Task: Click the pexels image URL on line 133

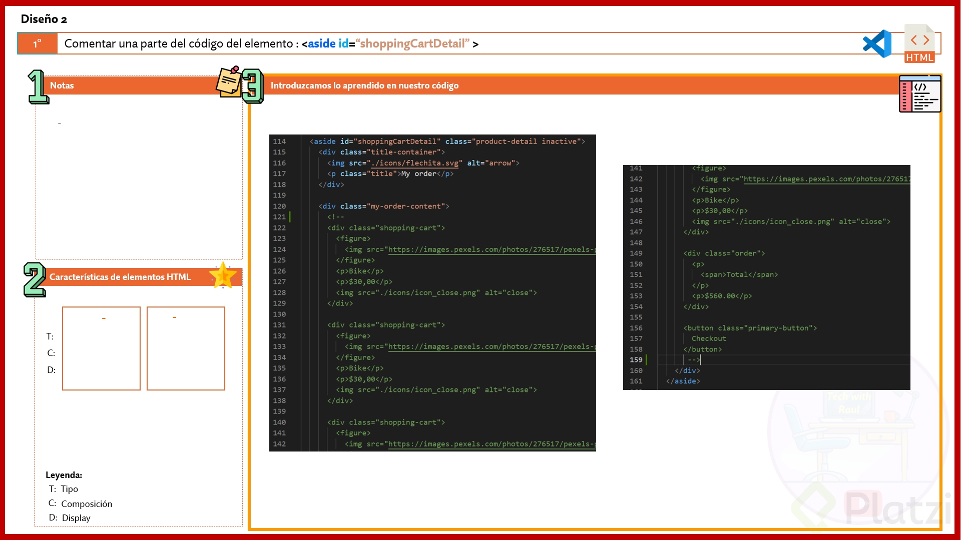Action: click(491, 346)
